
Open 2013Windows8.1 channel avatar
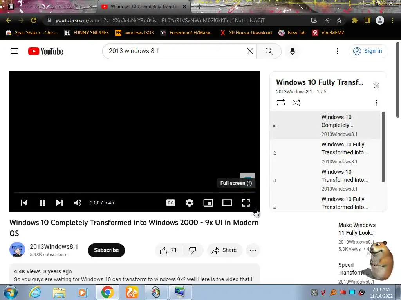pos(17,250)
